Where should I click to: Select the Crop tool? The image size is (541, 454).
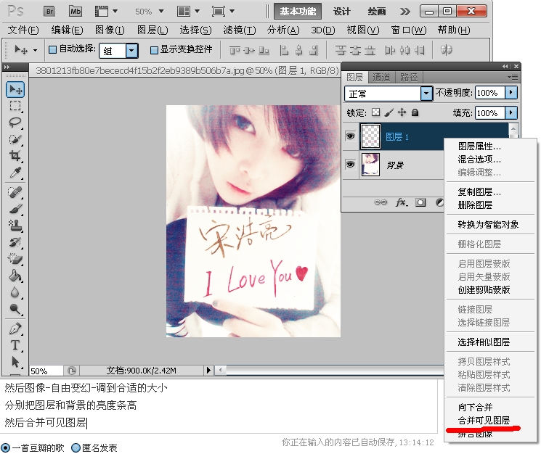click(x=15, y=156)
